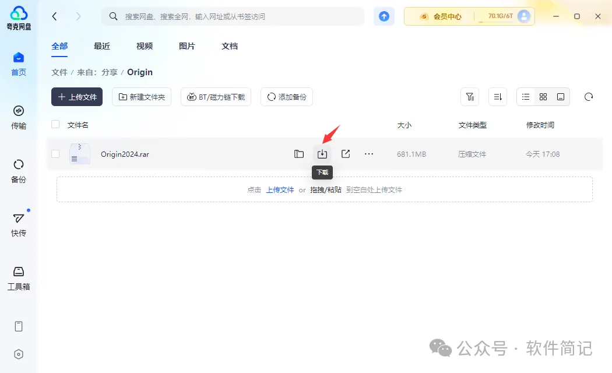Switch to grid view layout

coord(543,97)
